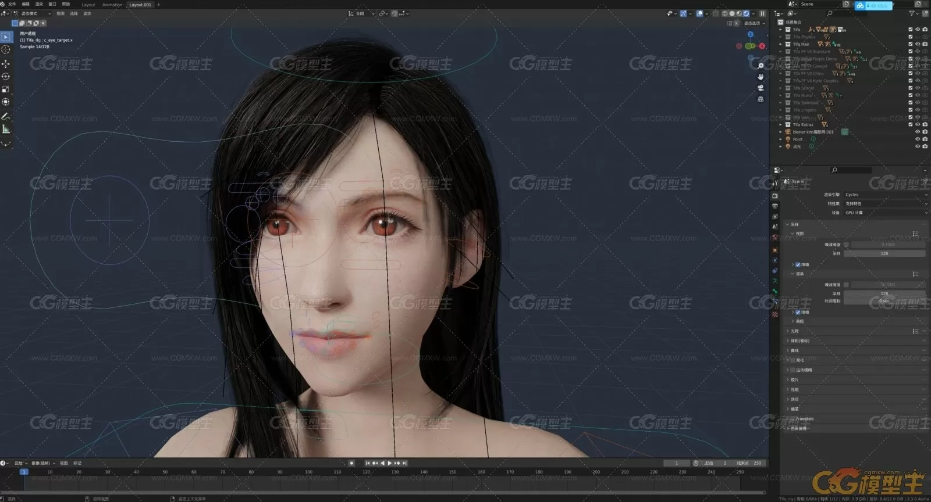Select the Select Box tool
This screenshot has height=502, width=931.
pos(6,37)
